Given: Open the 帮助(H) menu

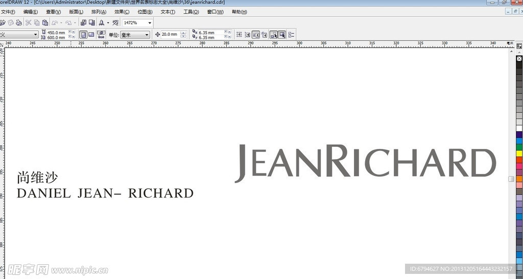Looking at the screenshot, I should click(239, 12).
